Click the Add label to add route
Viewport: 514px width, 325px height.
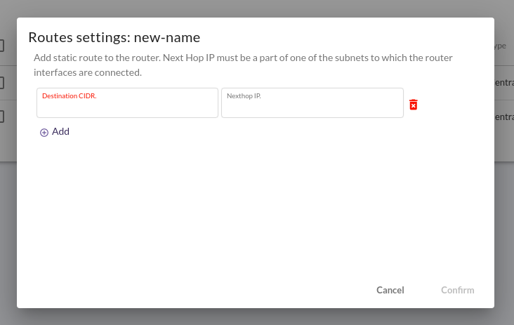click(x=60, y=131)
